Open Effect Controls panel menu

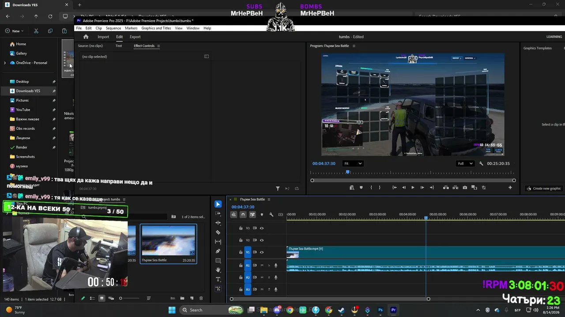158,46
